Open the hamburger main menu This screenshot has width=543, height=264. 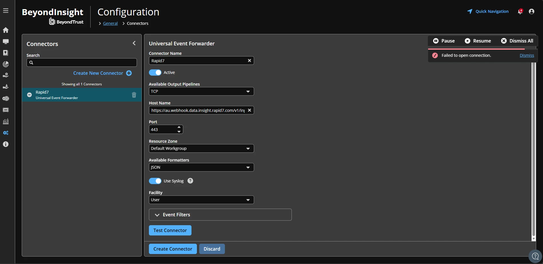click(6, 11)
